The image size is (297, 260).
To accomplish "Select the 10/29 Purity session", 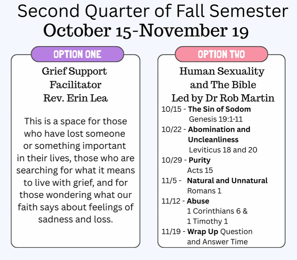I will coord(199,160).
